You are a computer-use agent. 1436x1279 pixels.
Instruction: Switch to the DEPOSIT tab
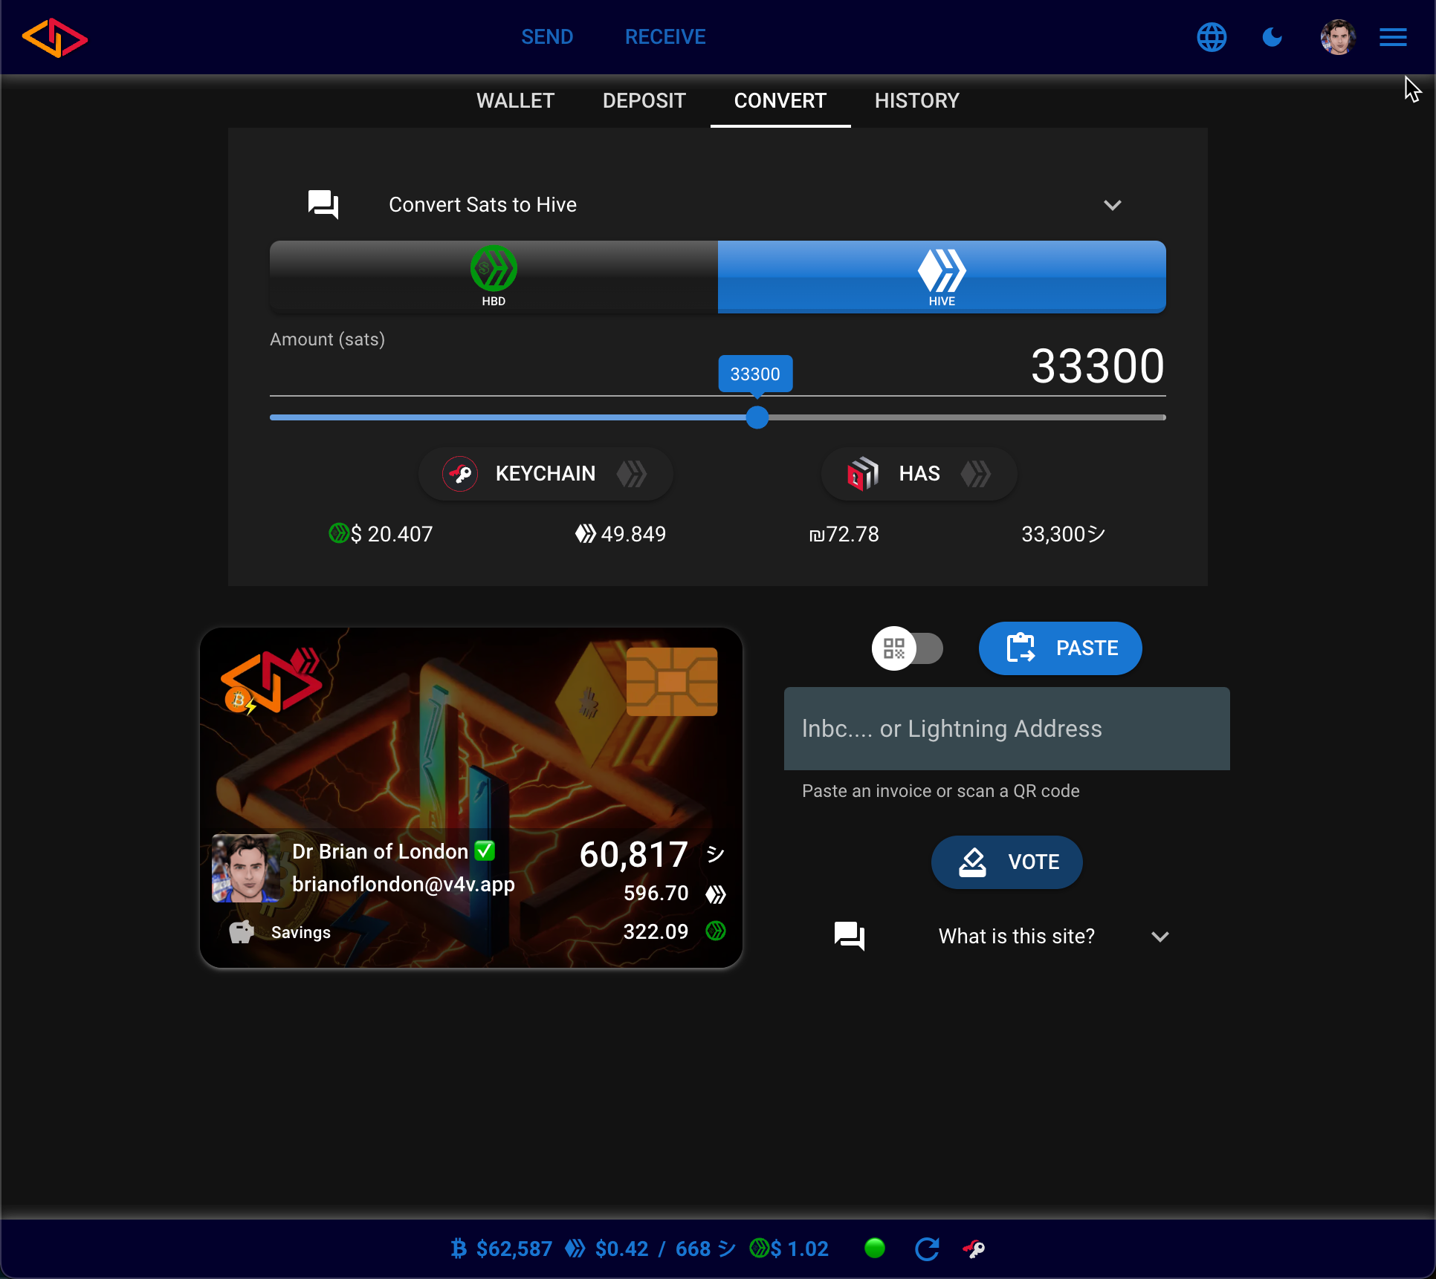tap(644, 101)
